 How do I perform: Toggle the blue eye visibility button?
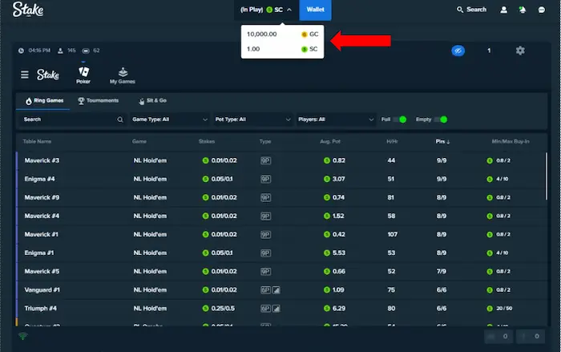click(x=458, y=51)
